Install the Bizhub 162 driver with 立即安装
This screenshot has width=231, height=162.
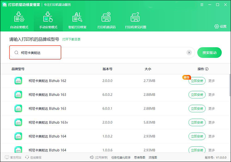click(197, 81)
